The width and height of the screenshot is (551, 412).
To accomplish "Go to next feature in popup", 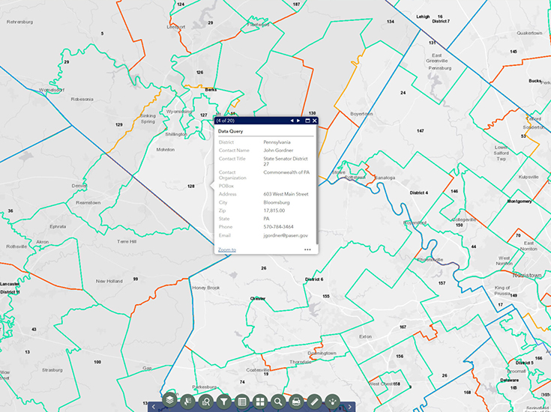I will (x=298, y=121).
